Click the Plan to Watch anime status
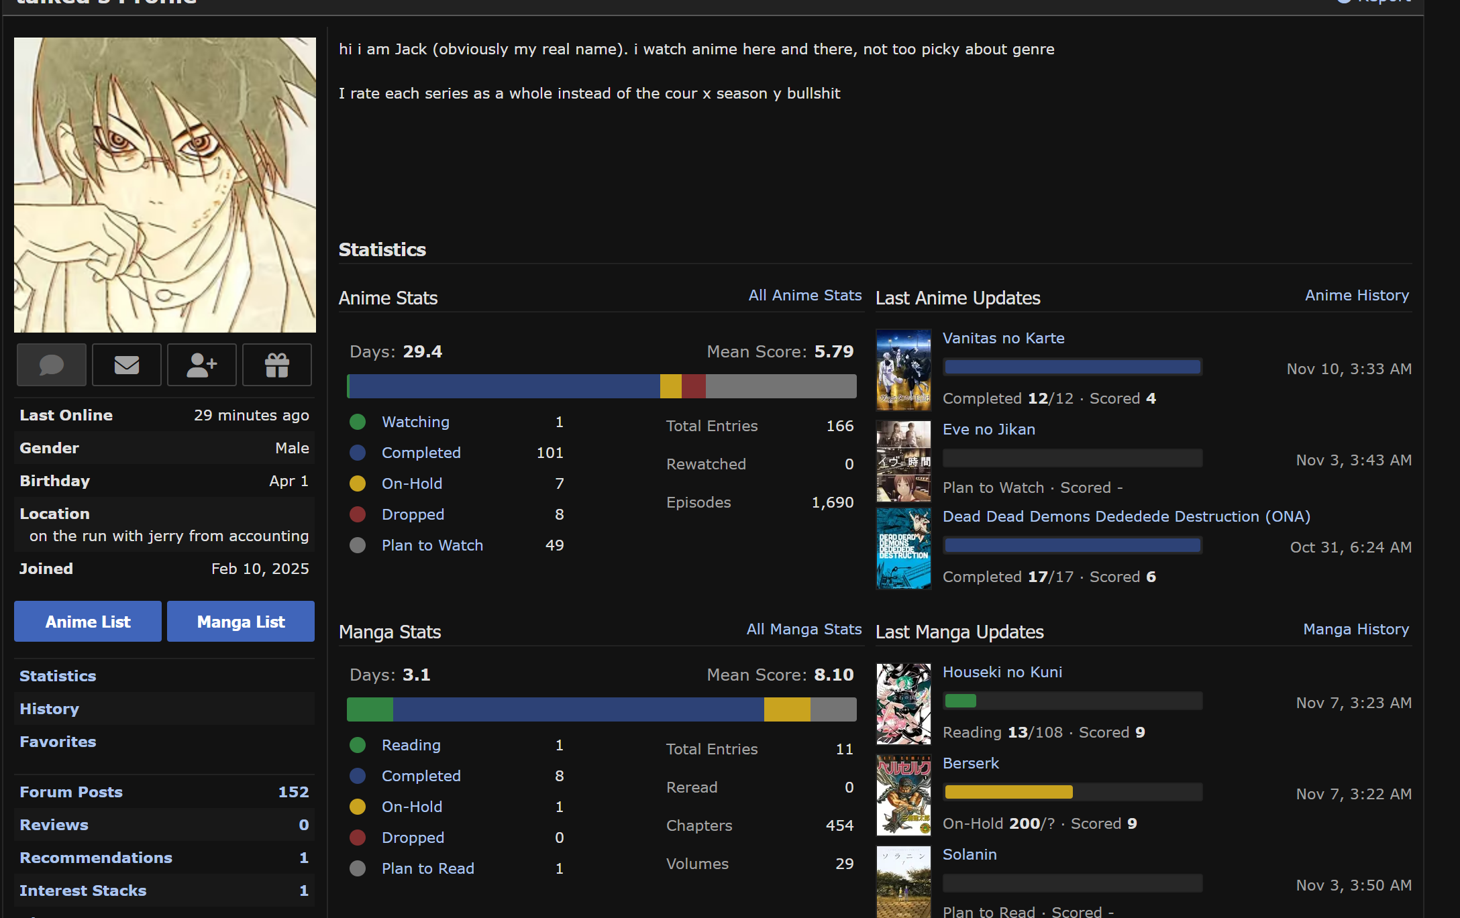The height and width of the screenshot is (918, 1460). [x=432, y=545]
